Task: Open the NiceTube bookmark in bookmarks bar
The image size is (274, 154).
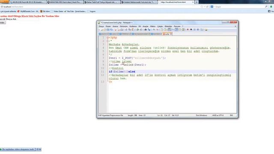Action: (75, 12)
